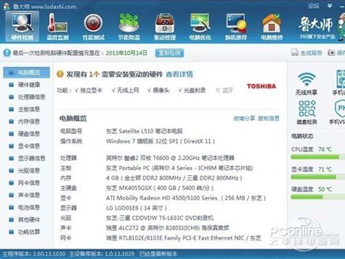Launch 磁盘检测 disk check tool
The image size is (345, 259).
[307, 112]
